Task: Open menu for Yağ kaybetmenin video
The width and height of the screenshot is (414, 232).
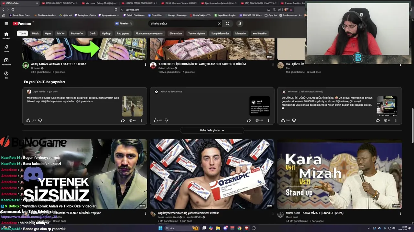Action: tap(273, 213)
